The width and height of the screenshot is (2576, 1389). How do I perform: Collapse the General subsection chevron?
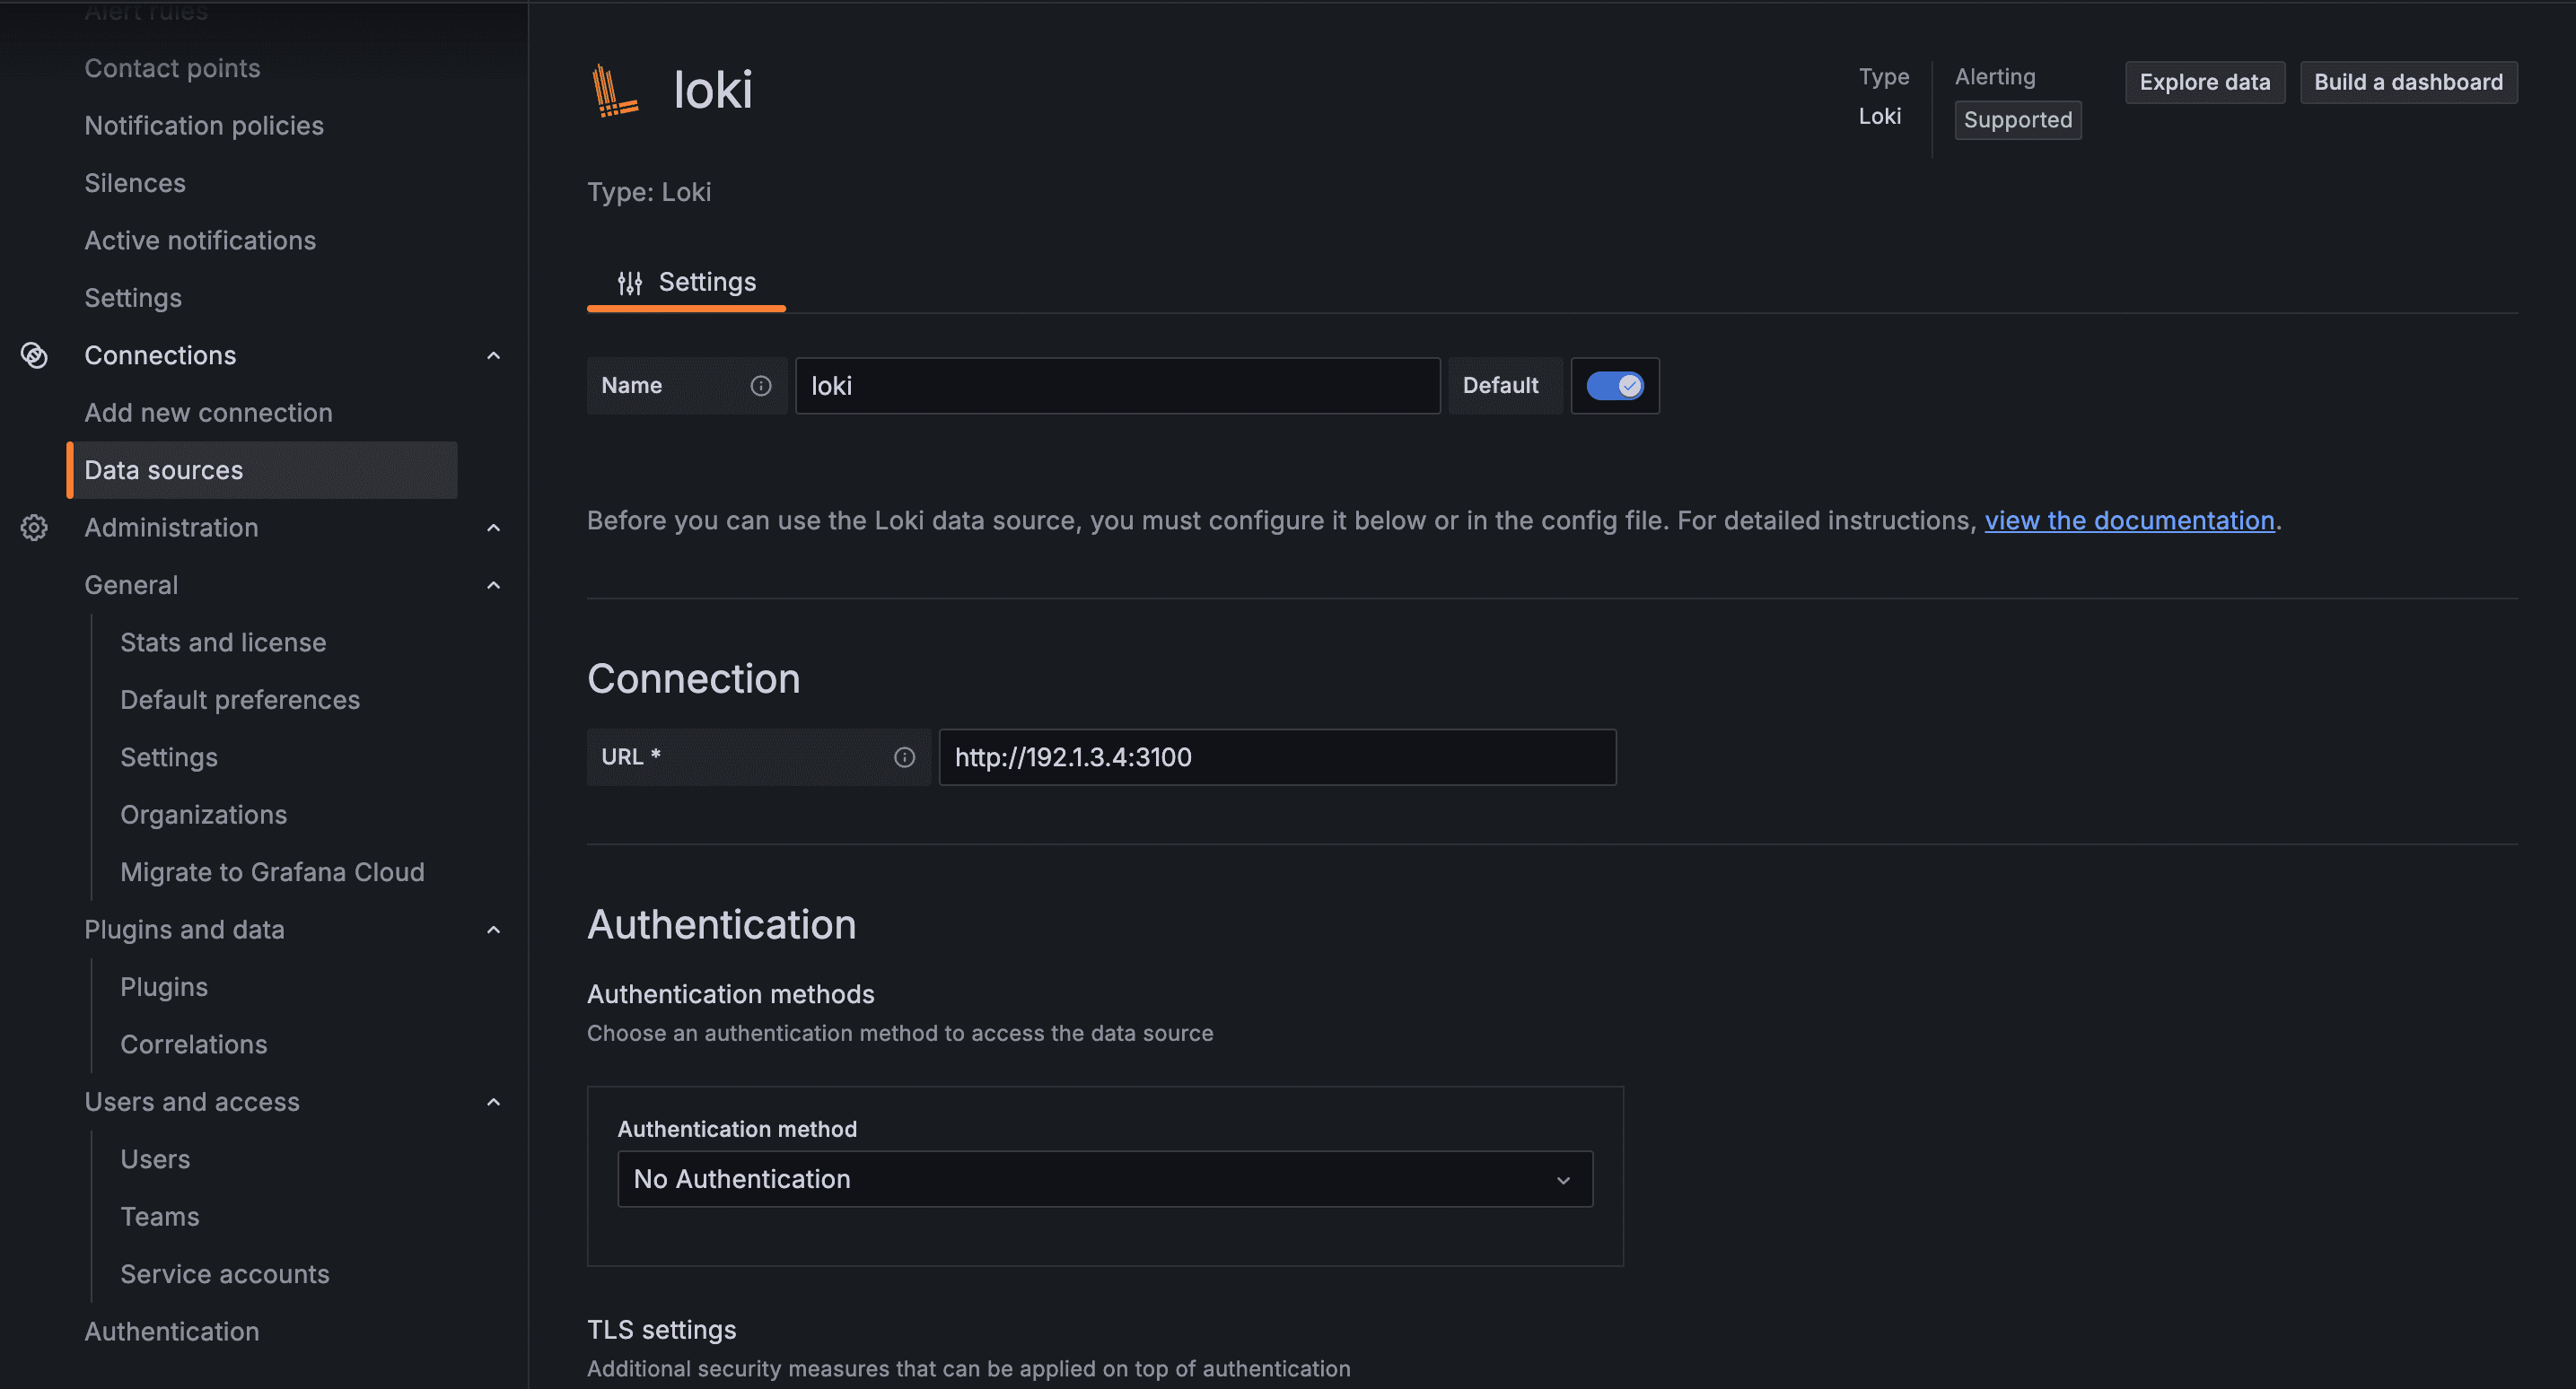tap(493, 585)
